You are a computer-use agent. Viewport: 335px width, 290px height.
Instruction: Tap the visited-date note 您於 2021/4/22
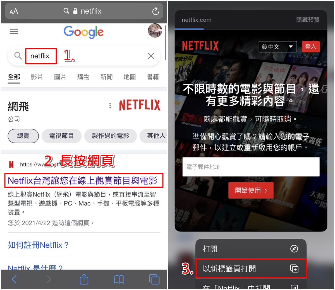(51, 223)
